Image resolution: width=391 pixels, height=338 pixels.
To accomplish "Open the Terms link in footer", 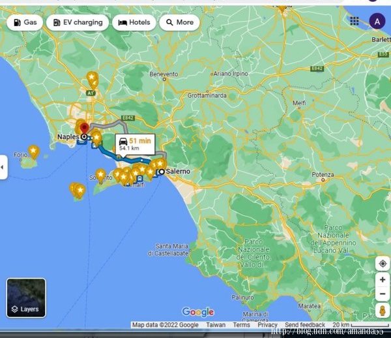I will click(x=241, y=325).
